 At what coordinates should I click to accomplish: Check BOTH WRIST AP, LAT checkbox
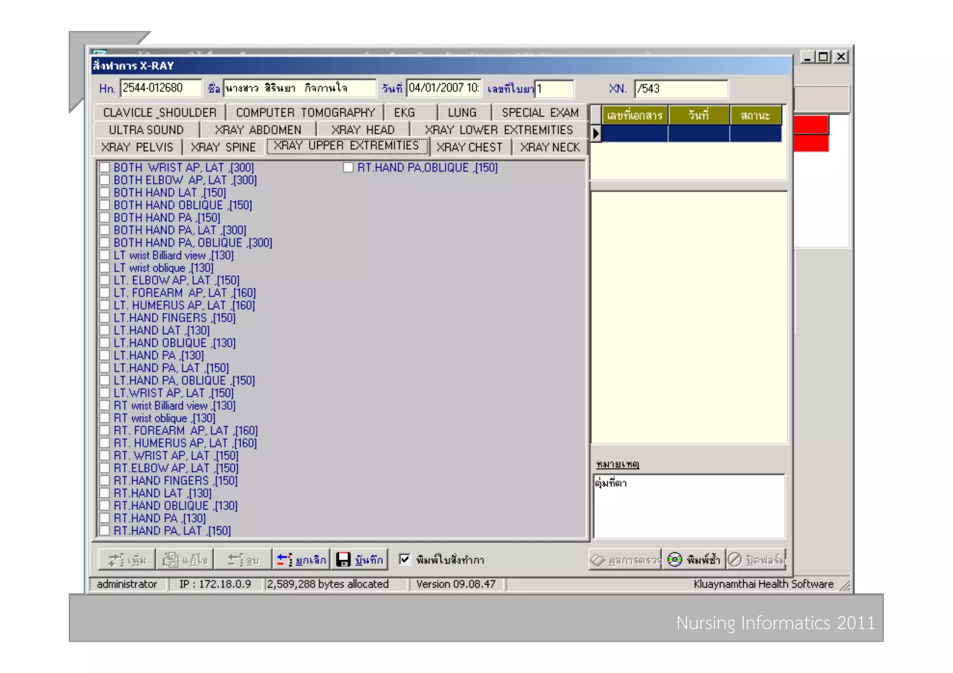pyautogui.click(x=105, y=167)
